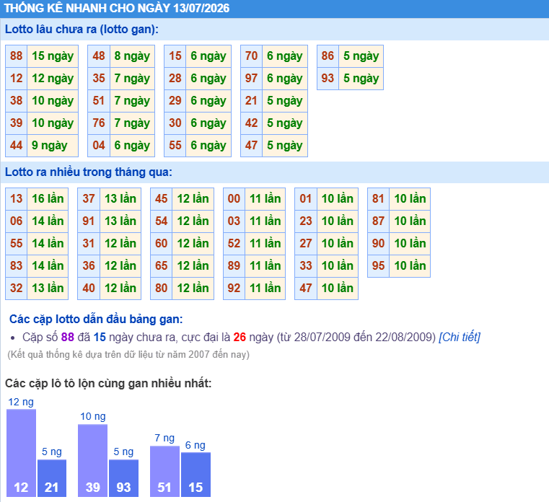This screenshot has height=502, width=549.
Task: Select the purple bar labeled 39
Action: (x=93, y=460)
